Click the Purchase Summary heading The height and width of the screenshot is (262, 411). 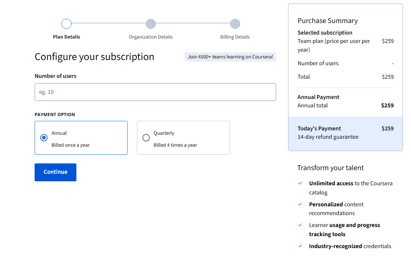click(x=327, y=21)
